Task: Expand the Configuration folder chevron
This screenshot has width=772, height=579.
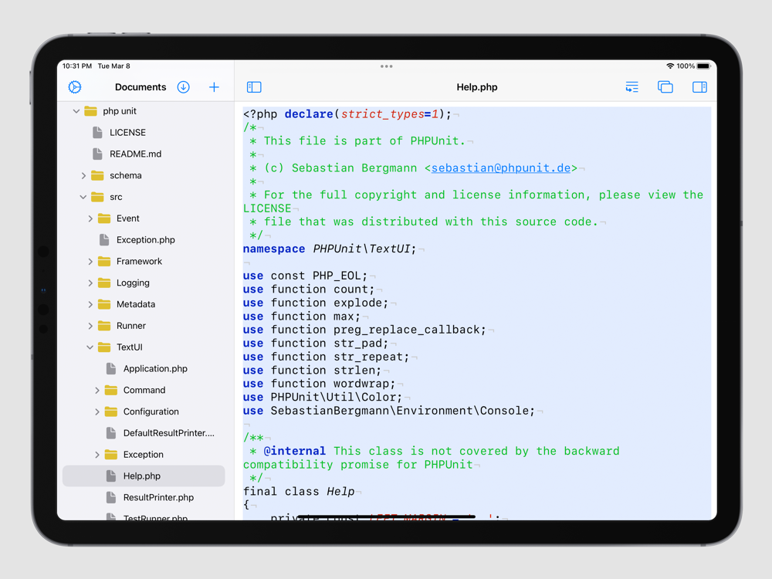Action: coord(97,412)
